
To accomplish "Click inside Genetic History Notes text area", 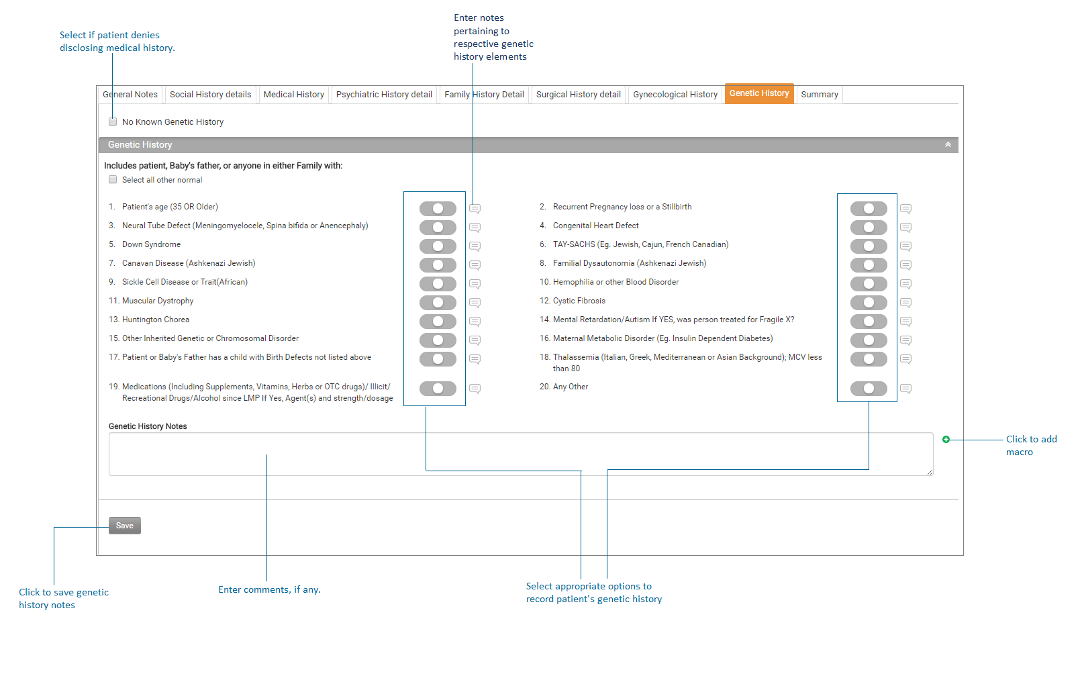I will pos(520,454).
